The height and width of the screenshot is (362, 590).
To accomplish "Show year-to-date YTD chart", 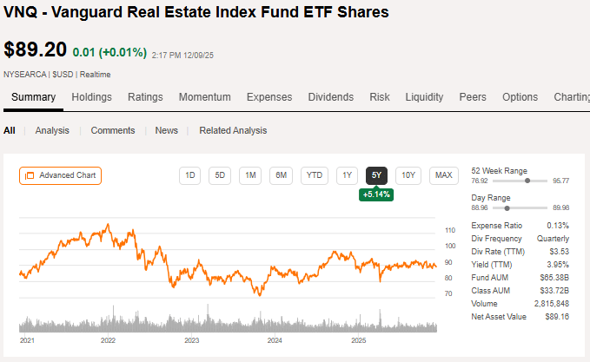I will tap(315, 175).
